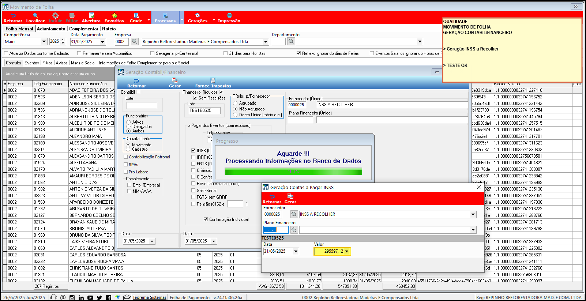Open the Data Pagamento date dropdown
The width and height of the screenshot is (586, 301).
click(103, 42)
